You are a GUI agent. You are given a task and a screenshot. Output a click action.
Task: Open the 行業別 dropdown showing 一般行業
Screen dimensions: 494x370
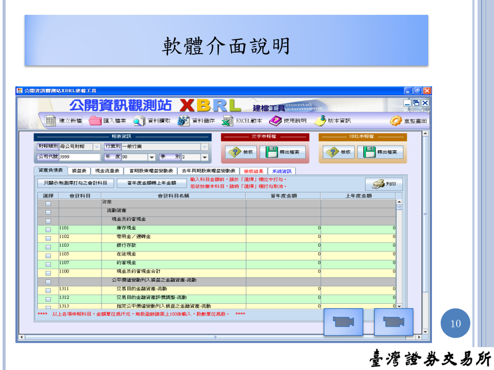(x=205, y=147)
